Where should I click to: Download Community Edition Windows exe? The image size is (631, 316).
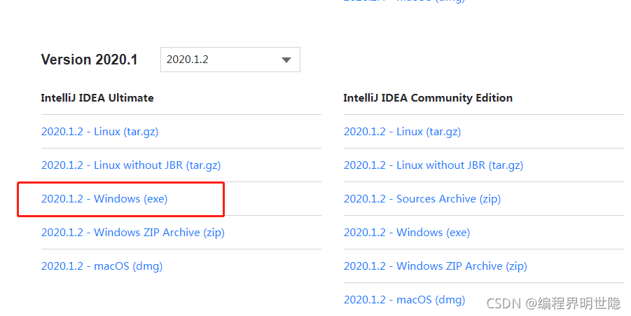tap(407, 233)
